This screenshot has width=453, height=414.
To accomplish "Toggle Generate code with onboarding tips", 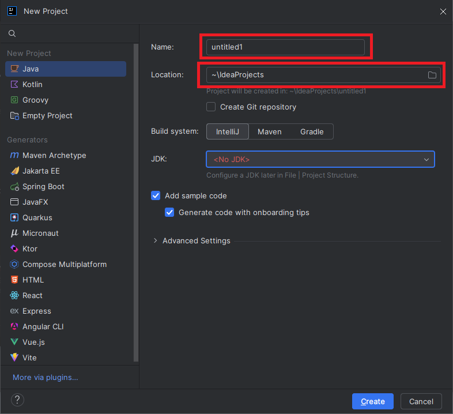I will (169, 213).
